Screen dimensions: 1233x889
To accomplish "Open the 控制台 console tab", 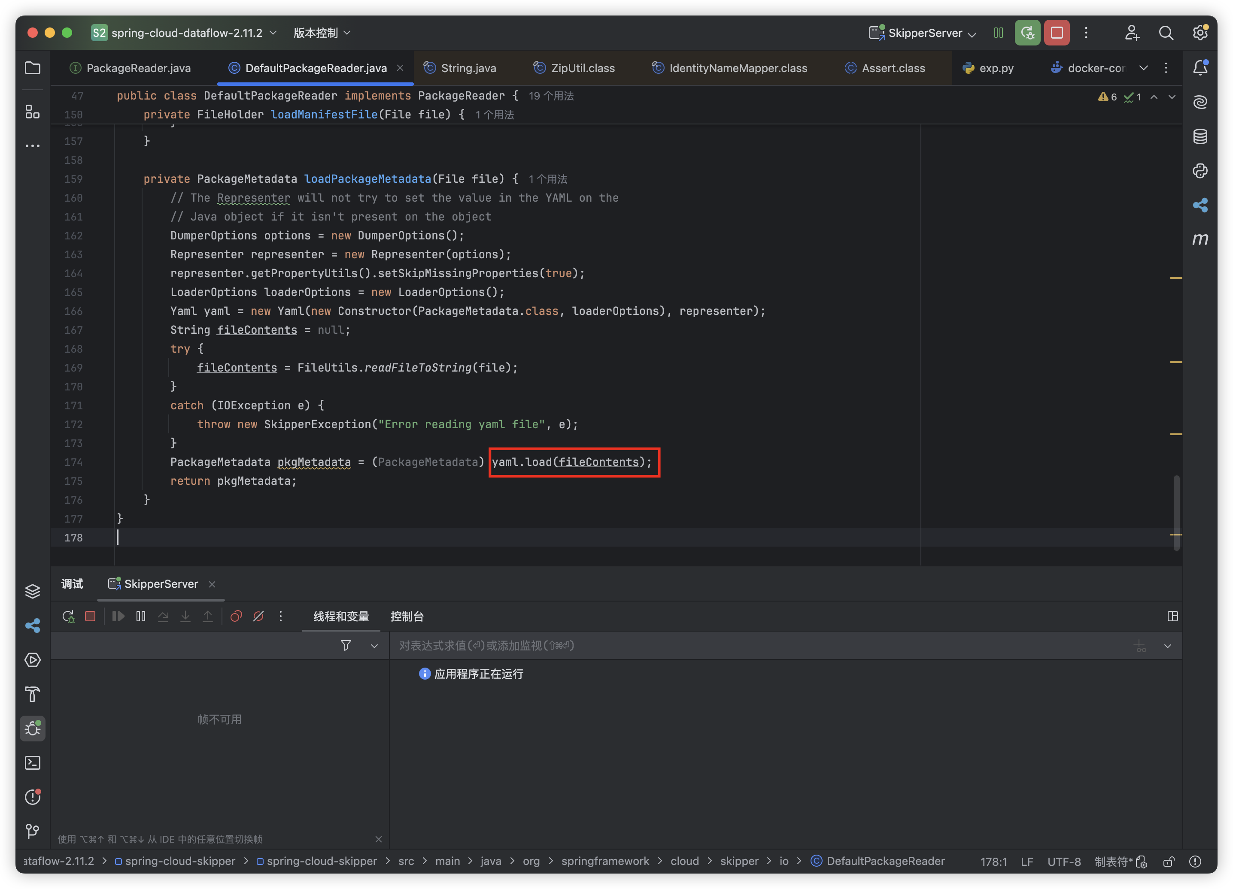I will [x=407, y=616].
